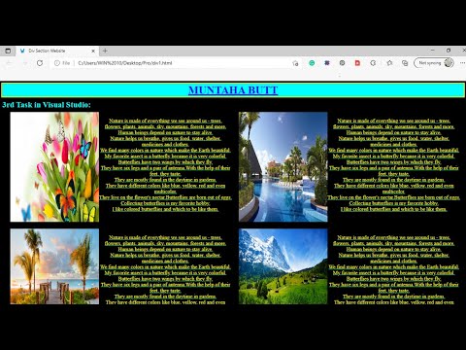Click 'Collecting butterflies is my favorite hobby' beside tulips image
Image resolution: width=466 pixels, height=350 pixels.
(165, 203)
